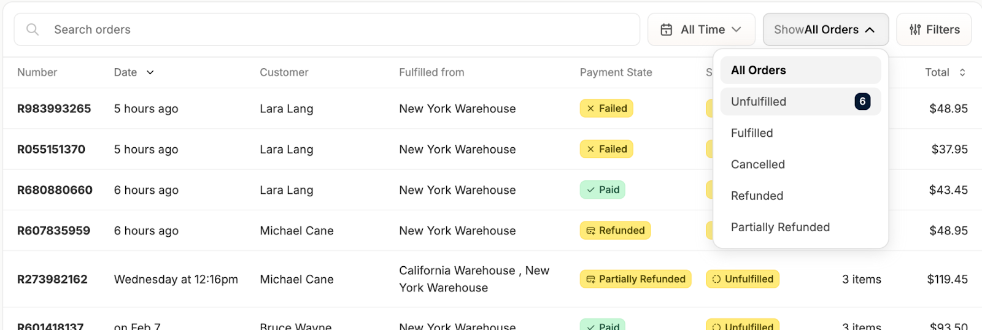Viewport: 982px width, 330px height.
Task: Click the Paid badge on order R680880660
Action: pyautogui.click(x=603, y=190)
